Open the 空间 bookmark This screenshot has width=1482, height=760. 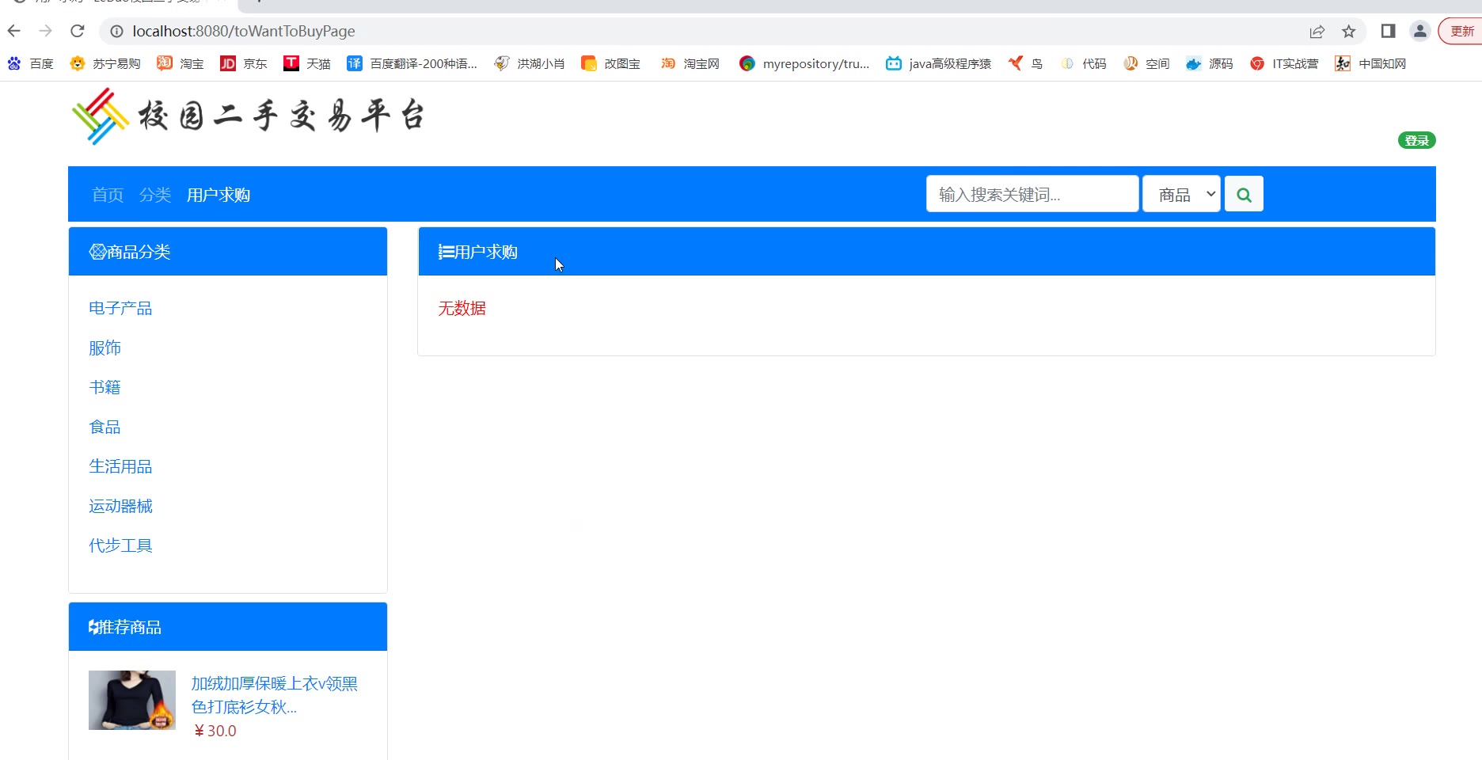pyautogui.click(x=1146, y=63)
